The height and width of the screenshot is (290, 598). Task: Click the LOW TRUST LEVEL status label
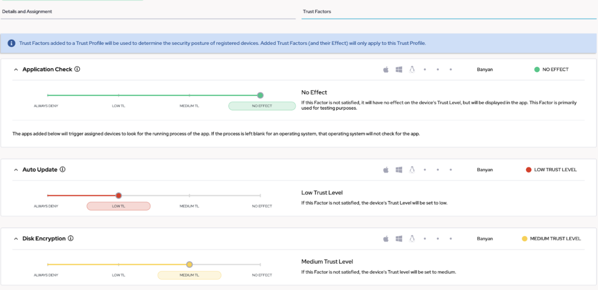click(x=555, y=170)
